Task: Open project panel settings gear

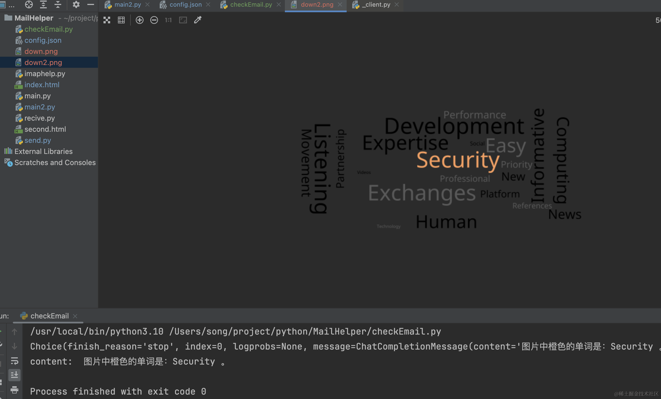Action: 76,4
